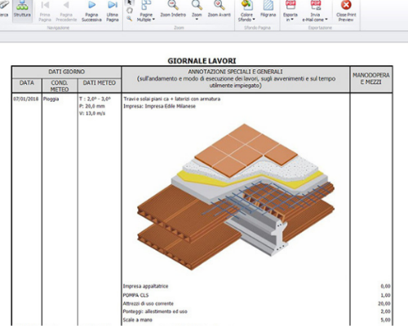Click the 20,00 quantity value
Screen dimensions: 408x326
pos(384,303)
